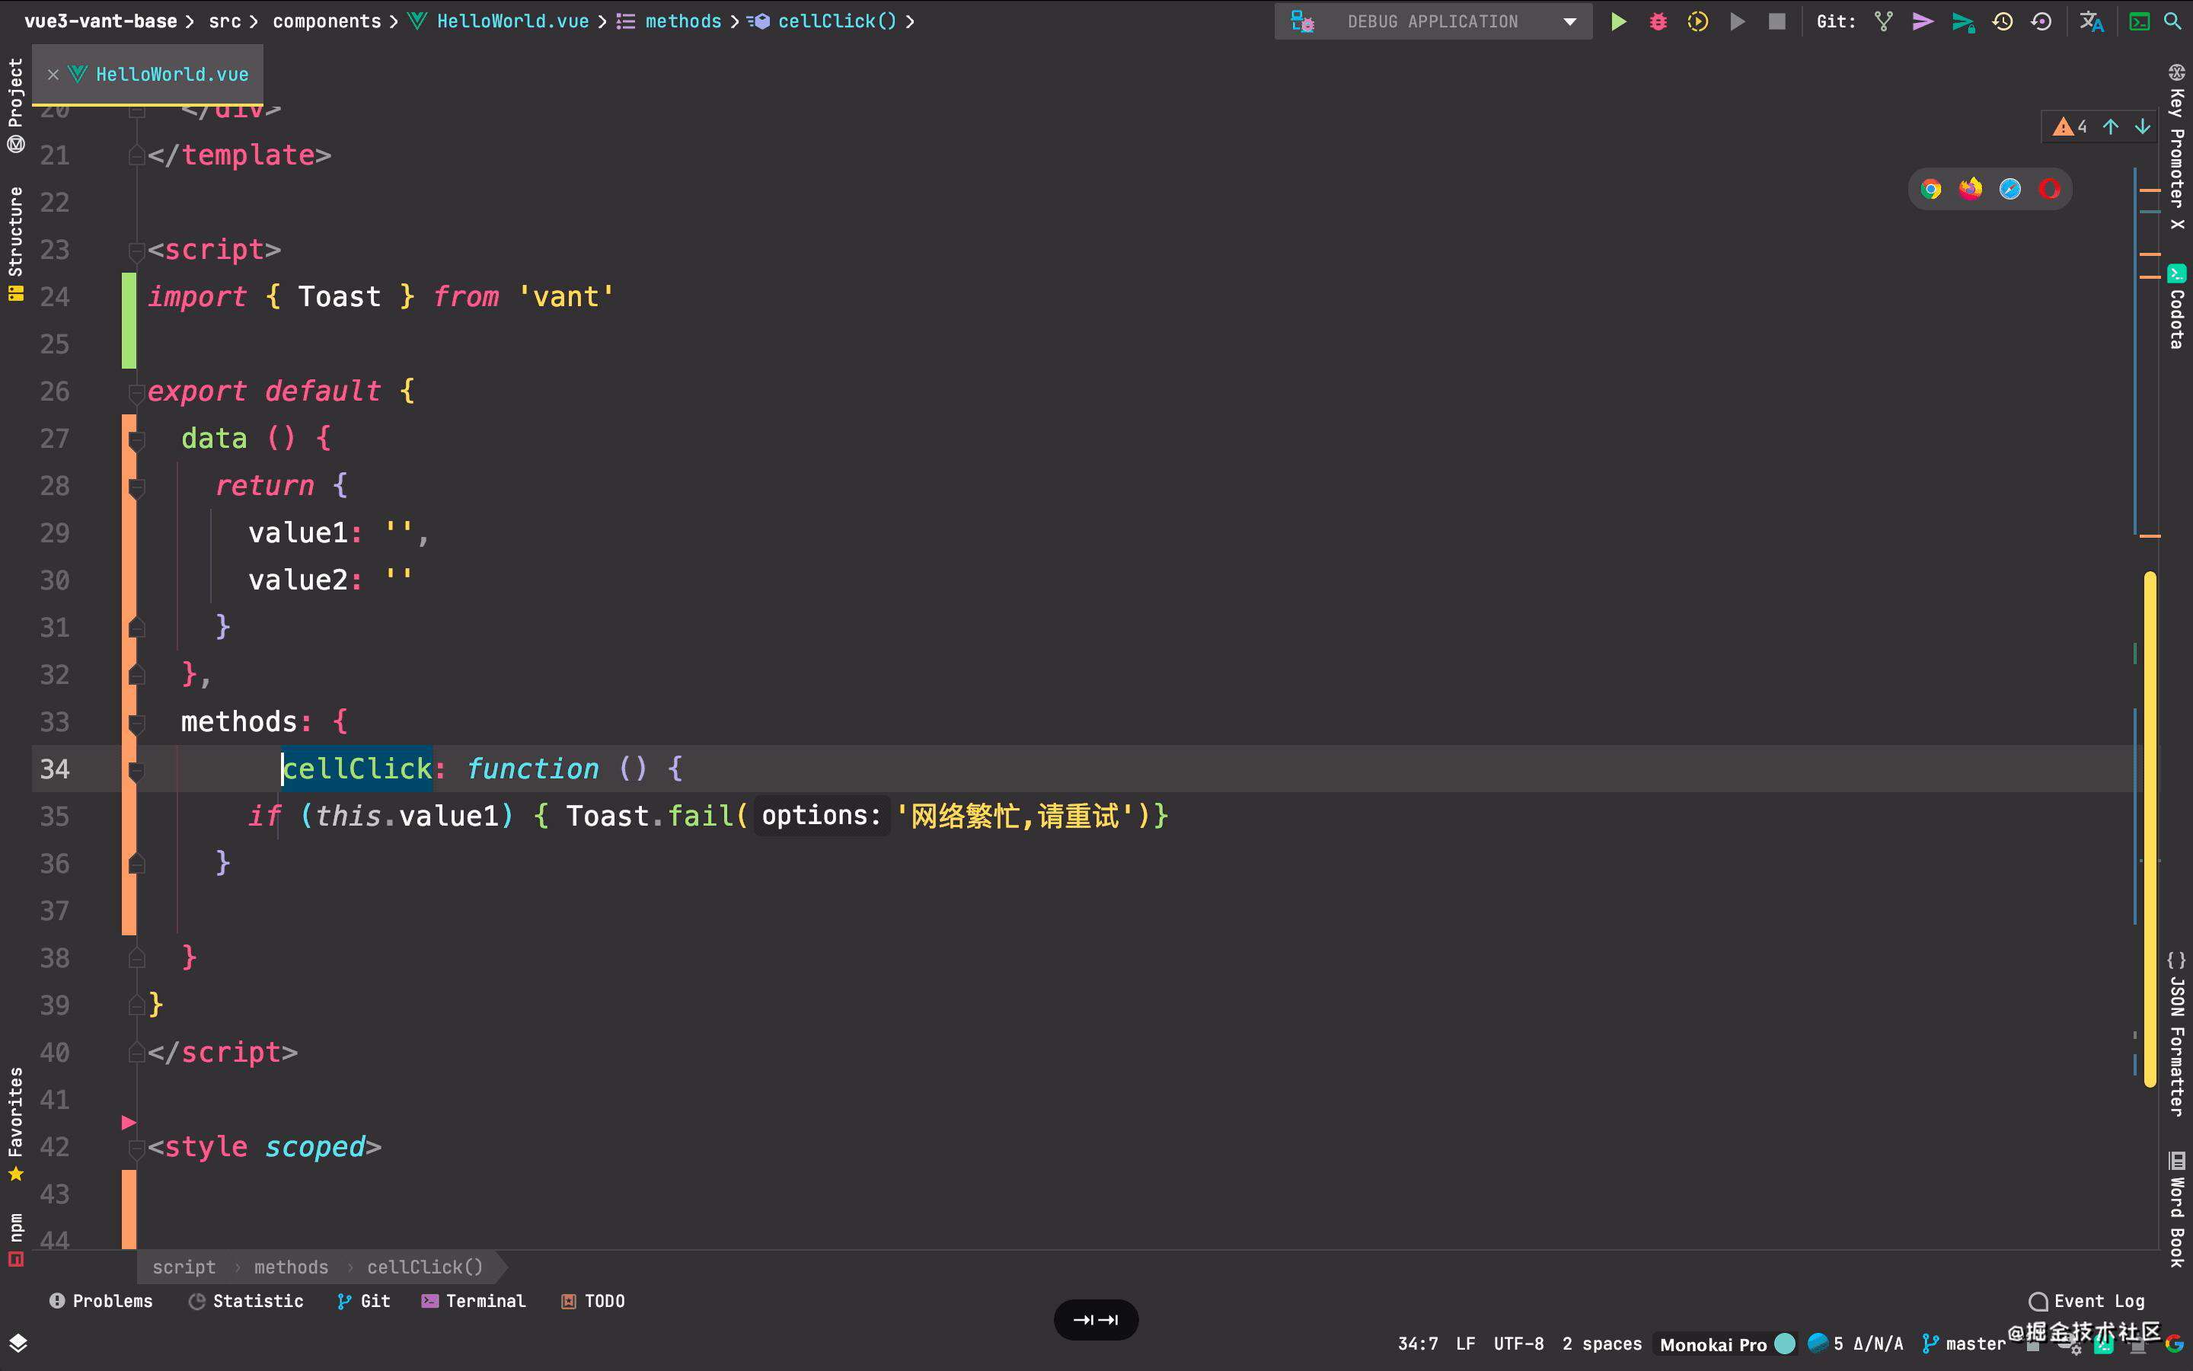This screenshot has width=2193, height=1371.
Task: Go to previous highlighted error arrow
Action: coord(2111,127)
